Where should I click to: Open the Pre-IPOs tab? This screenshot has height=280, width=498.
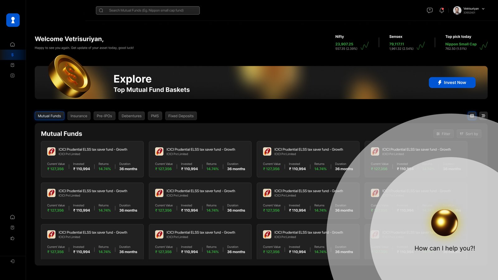point(104,116)
